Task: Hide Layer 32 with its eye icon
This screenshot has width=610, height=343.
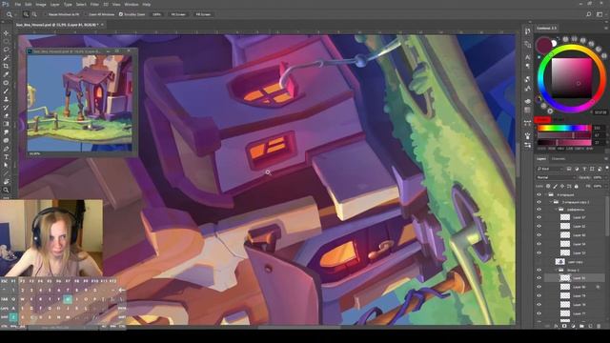Action: click(x=539, y=227)
